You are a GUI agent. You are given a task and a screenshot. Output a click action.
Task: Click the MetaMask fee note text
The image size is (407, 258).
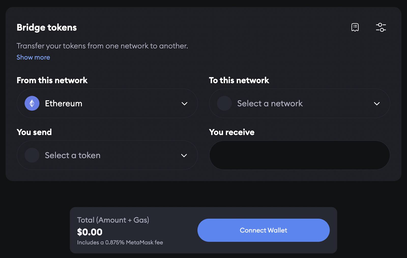pyautogui.click(x=120, y=243)
